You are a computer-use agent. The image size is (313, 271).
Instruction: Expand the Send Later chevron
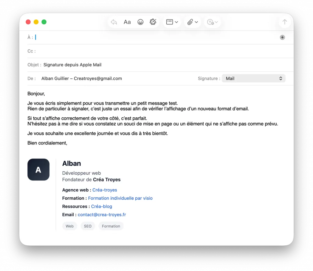[217, 22]
